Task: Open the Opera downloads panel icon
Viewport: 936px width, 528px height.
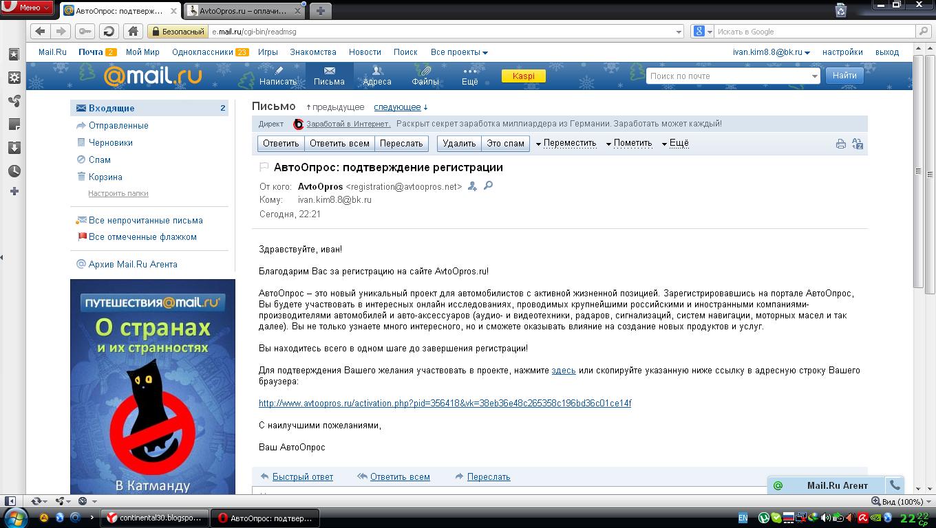Action: point(14,148)
